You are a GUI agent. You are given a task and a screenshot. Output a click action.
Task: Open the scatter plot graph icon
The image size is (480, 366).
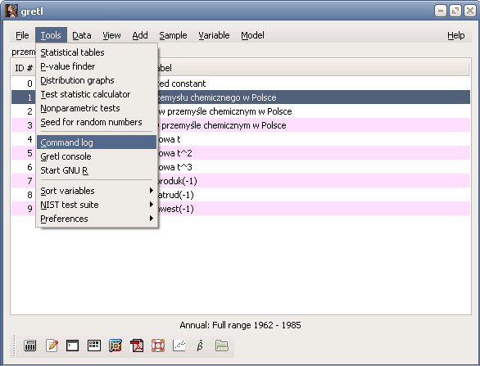click(x=179, y=346)
